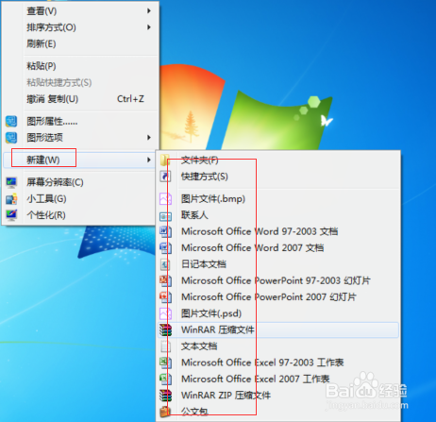Expand the 新建(W) submenu arrow

(149, 160)
